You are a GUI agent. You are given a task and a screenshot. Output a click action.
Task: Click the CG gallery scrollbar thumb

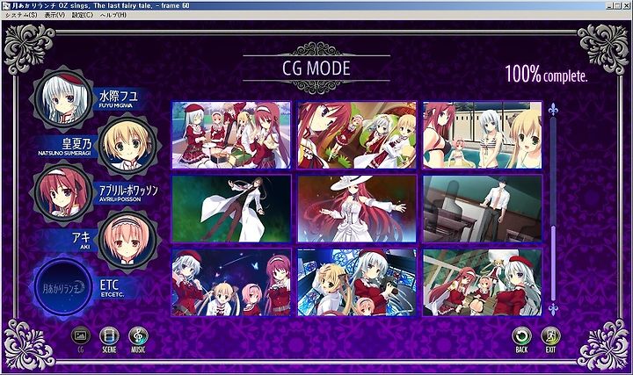point(553,263)
